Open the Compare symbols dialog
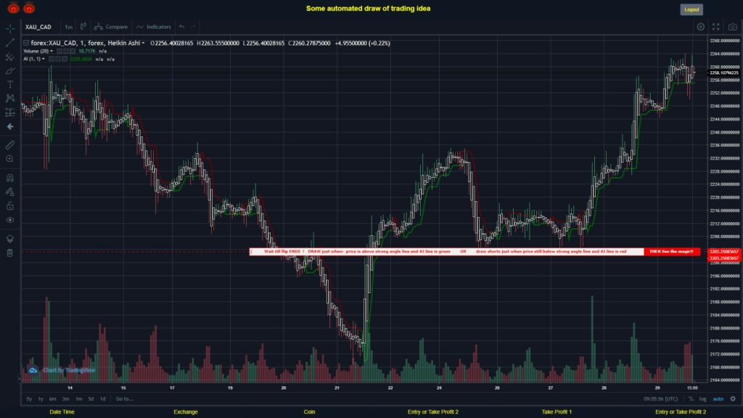743x418 pixels. (111, 27)
